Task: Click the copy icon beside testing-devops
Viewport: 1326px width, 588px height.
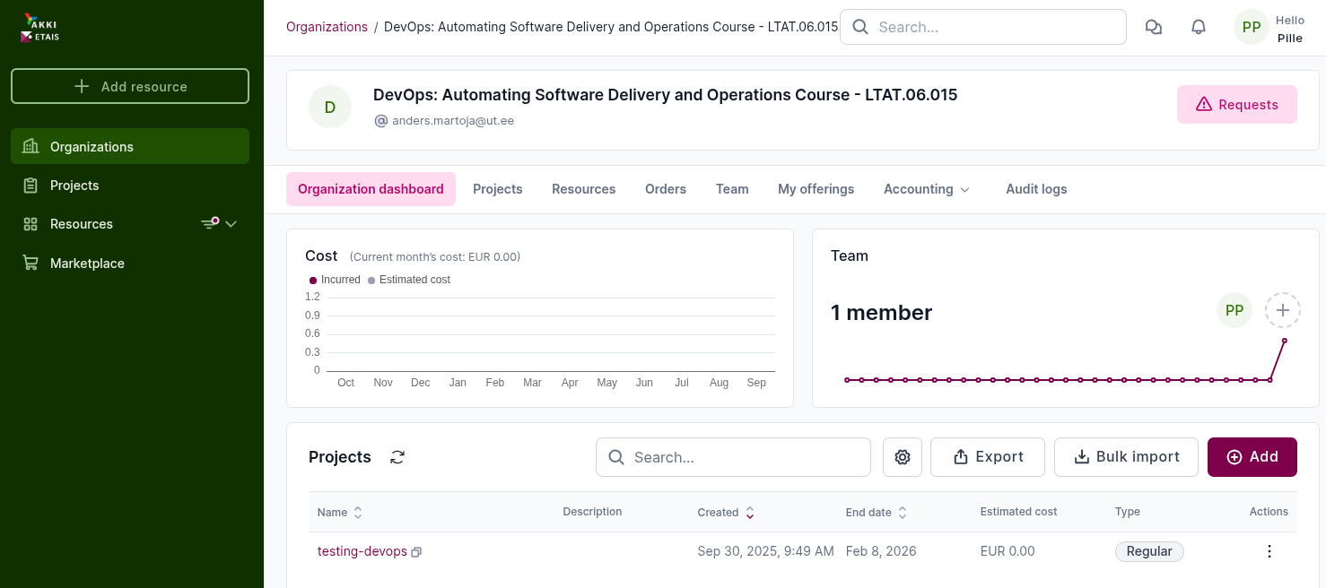Action: [x=416, y=552]
